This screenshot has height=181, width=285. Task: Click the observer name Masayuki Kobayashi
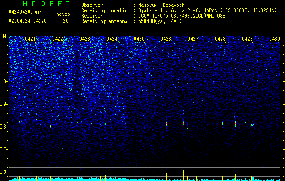[x=163, y=5]
